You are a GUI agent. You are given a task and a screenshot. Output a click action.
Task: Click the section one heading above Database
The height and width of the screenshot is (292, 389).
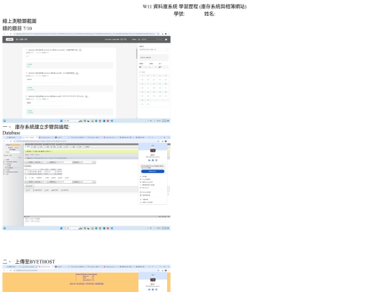36,127
